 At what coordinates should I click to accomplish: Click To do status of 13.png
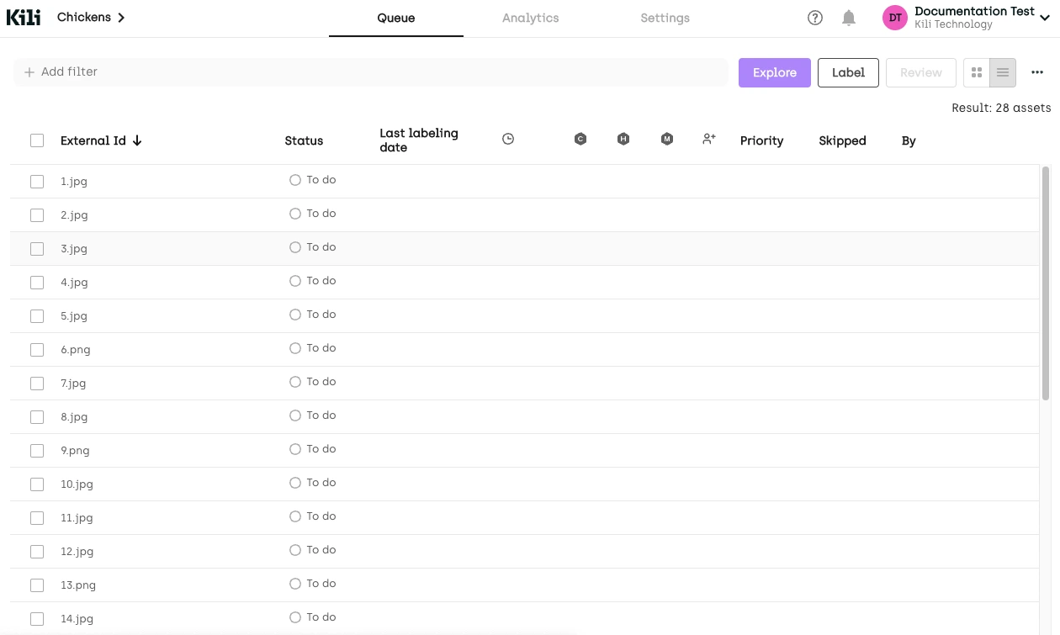click(x=313, y=584)
